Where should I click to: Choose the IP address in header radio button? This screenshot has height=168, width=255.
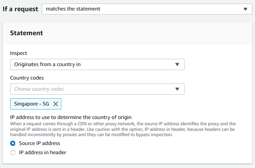point(13,153)
